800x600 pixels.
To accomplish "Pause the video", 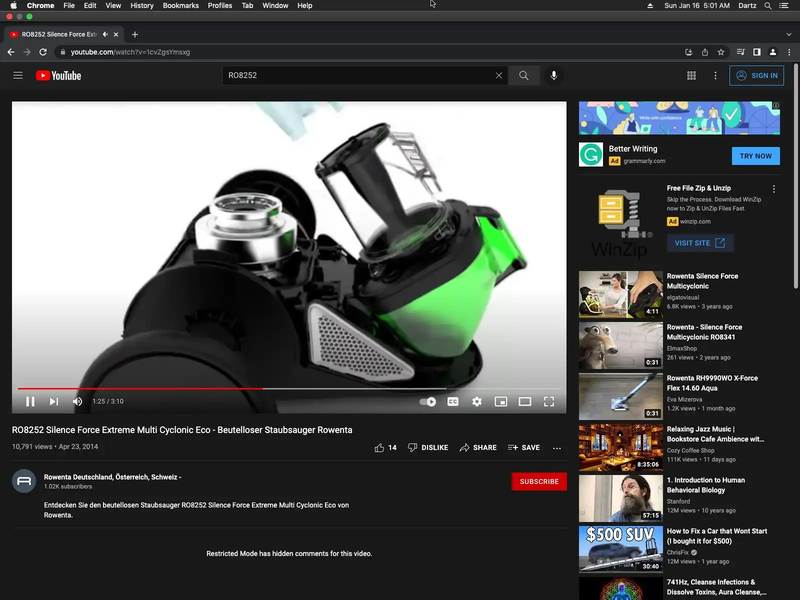I will pos(30,401).
